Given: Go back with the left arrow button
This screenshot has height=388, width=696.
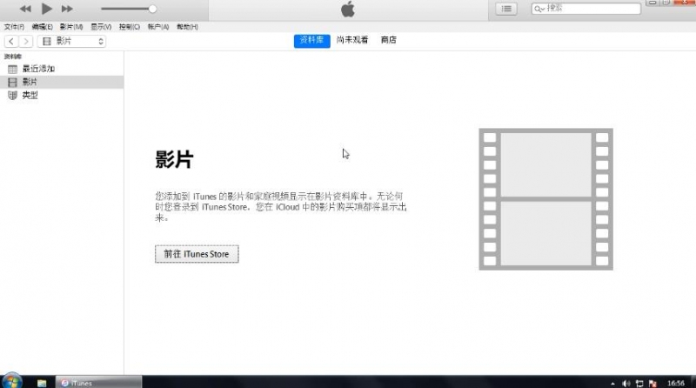Looking at the screenshot, I should 11,41.
